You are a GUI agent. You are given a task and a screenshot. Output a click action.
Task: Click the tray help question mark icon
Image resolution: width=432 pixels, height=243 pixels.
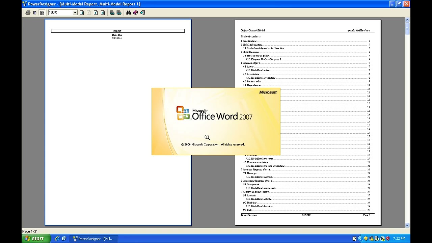pyautogui.click(x=355, y=239)
